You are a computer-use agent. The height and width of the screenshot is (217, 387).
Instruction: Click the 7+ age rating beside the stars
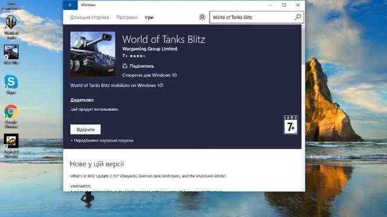pos(125,56)
